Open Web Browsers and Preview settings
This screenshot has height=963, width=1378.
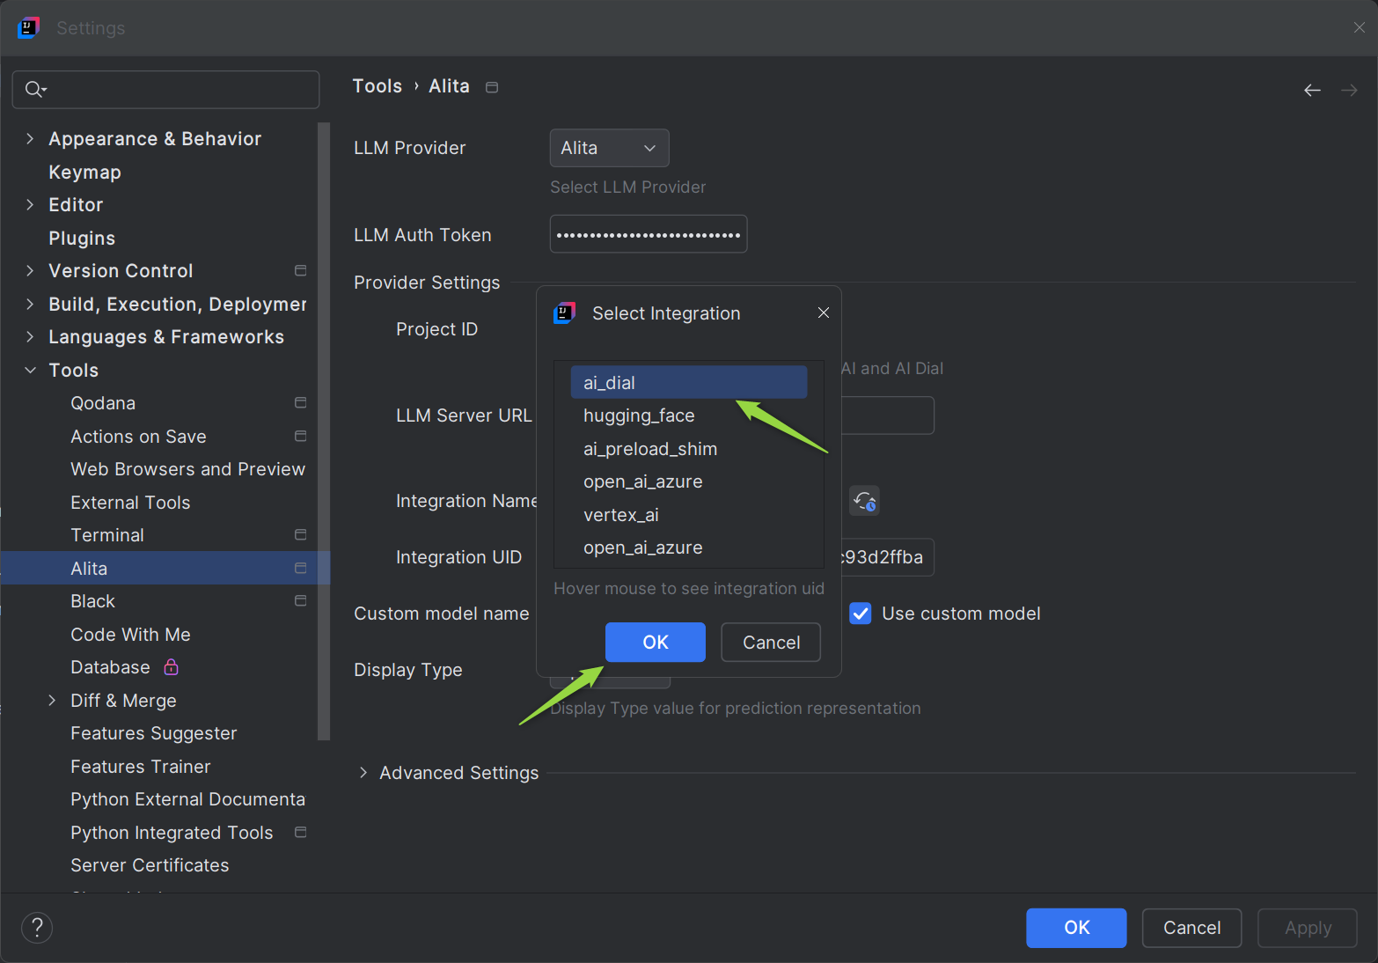187,468
